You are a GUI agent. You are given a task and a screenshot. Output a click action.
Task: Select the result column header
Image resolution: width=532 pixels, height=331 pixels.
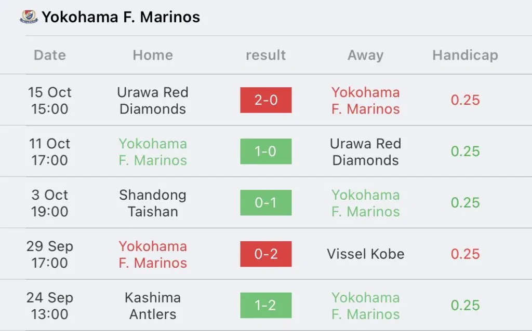coord(265,55)
